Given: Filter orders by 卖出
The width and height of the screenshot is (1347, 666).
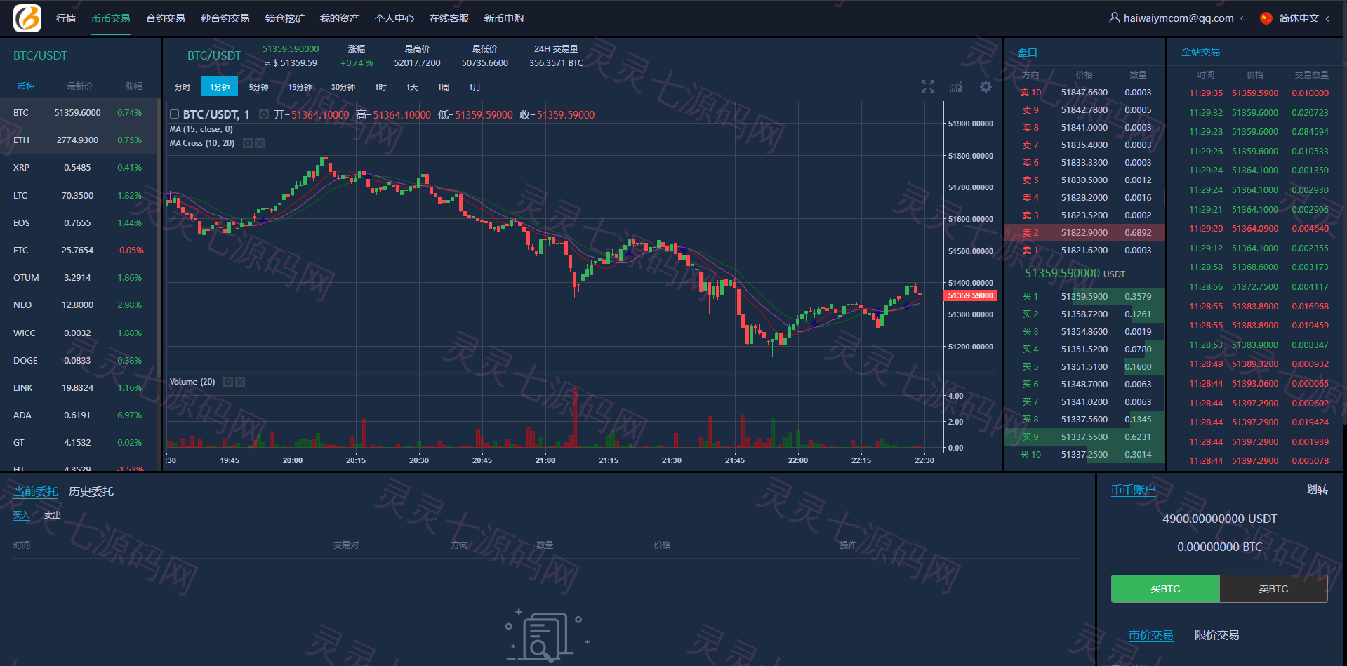Looking at the screenshot, I should pos(53,515).
